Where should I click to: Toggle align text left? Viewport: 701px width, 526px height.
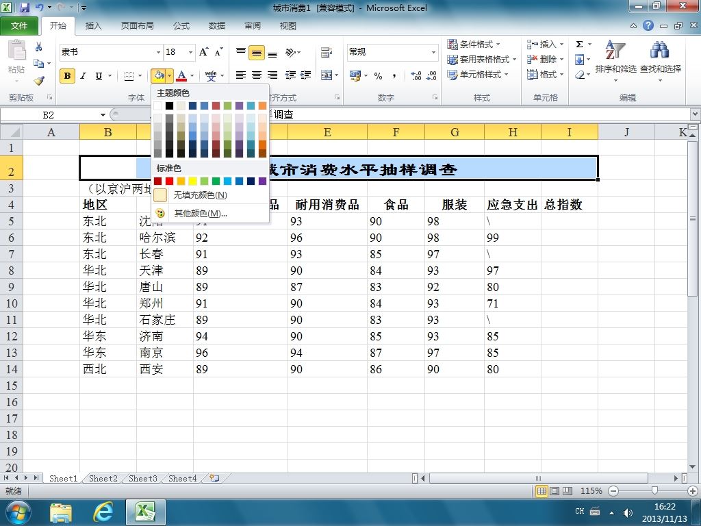[x=240, y=75]
